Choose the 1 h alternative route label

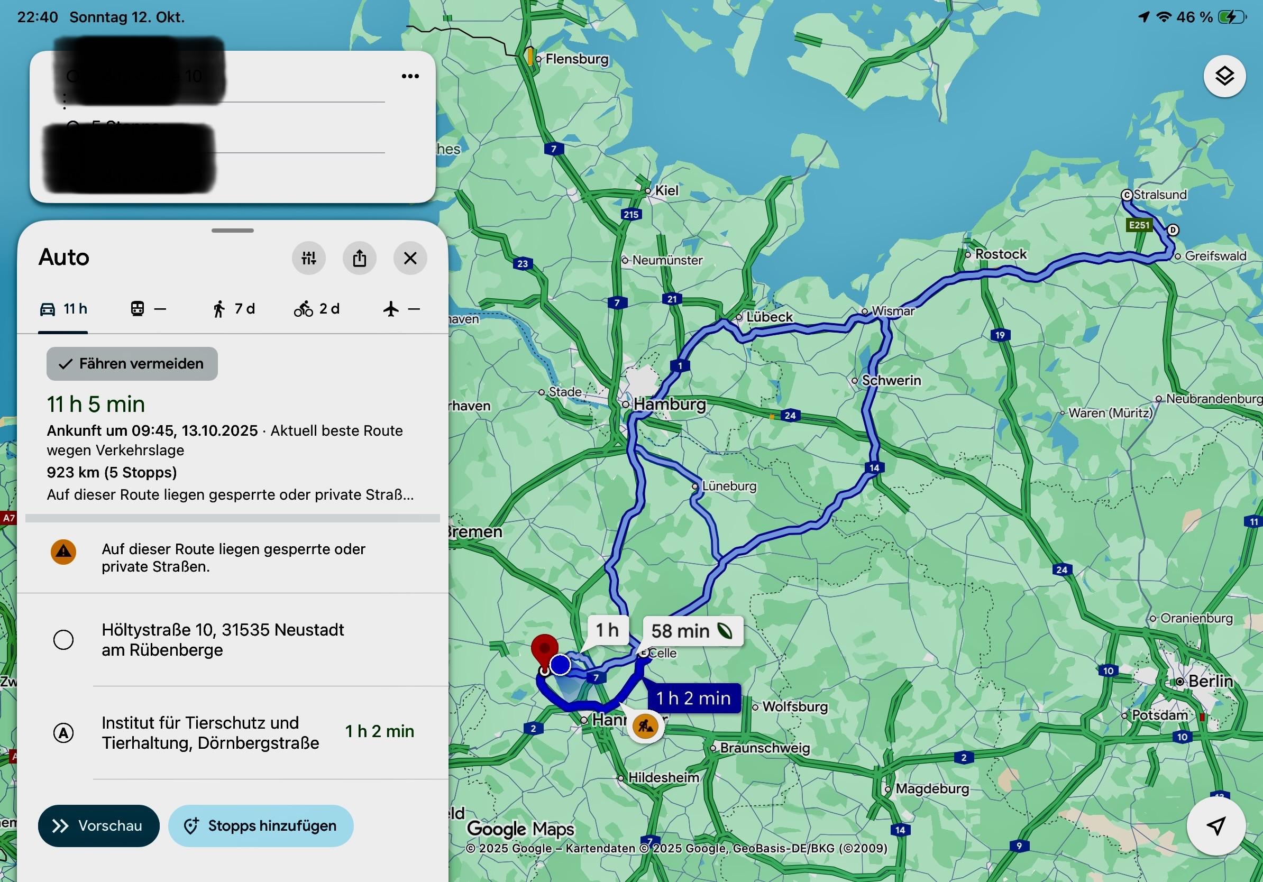[x=607, y=630]
